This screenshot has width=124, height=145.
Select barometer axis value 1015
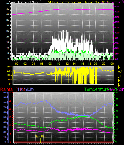[x=117, y=17]
